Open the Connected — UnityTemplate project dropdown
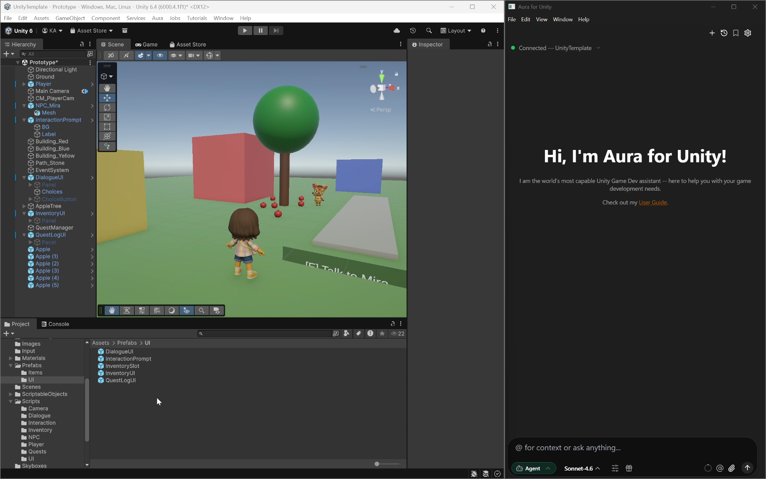Screen dimensions: 766x479 556,48
